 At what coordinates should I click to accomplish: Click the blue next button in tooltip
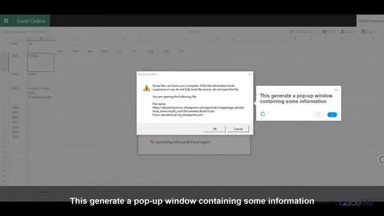click(x=332, y=115)
